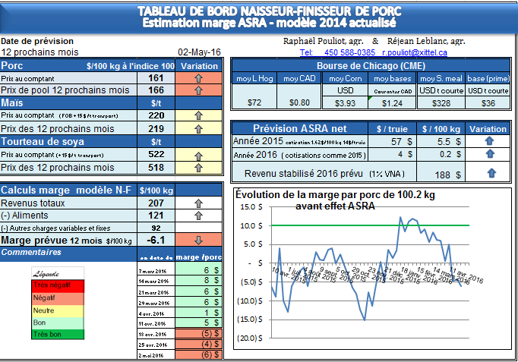
Task: Select the Bourse de Chicago (CME) header
Action: click(371, 65)
